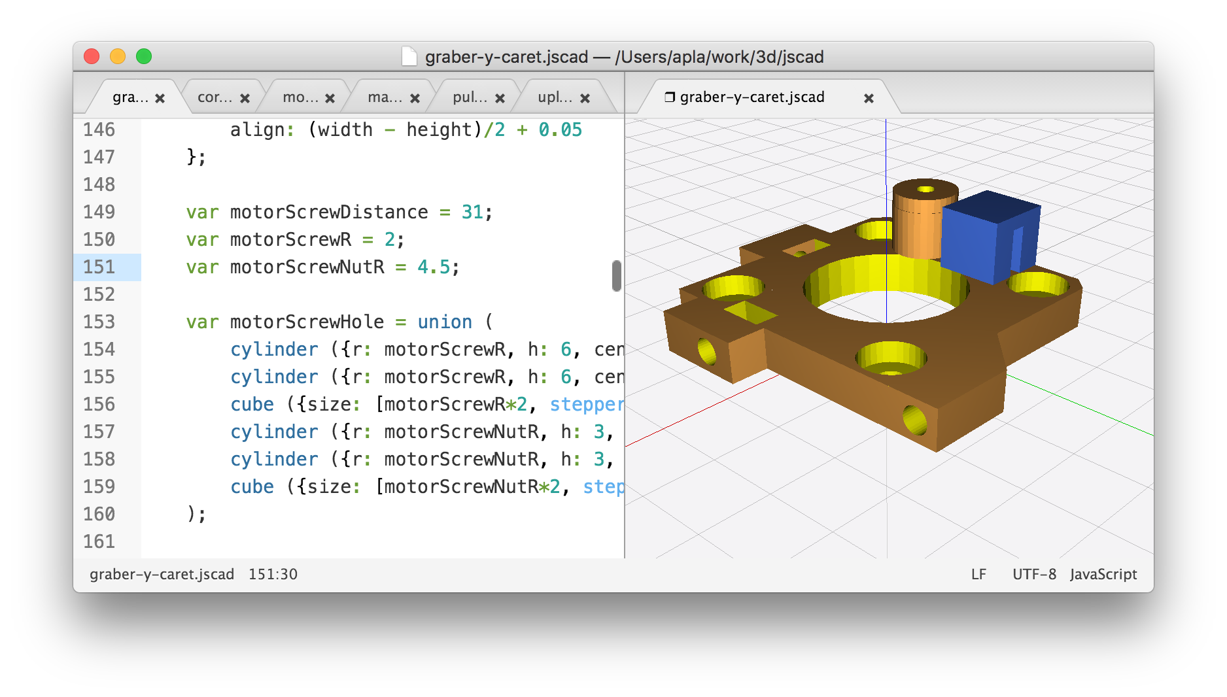The width and height of the screenshot is (1227, 697).
Task: Click the document icon in the title bar
Action: click(409, 57)
